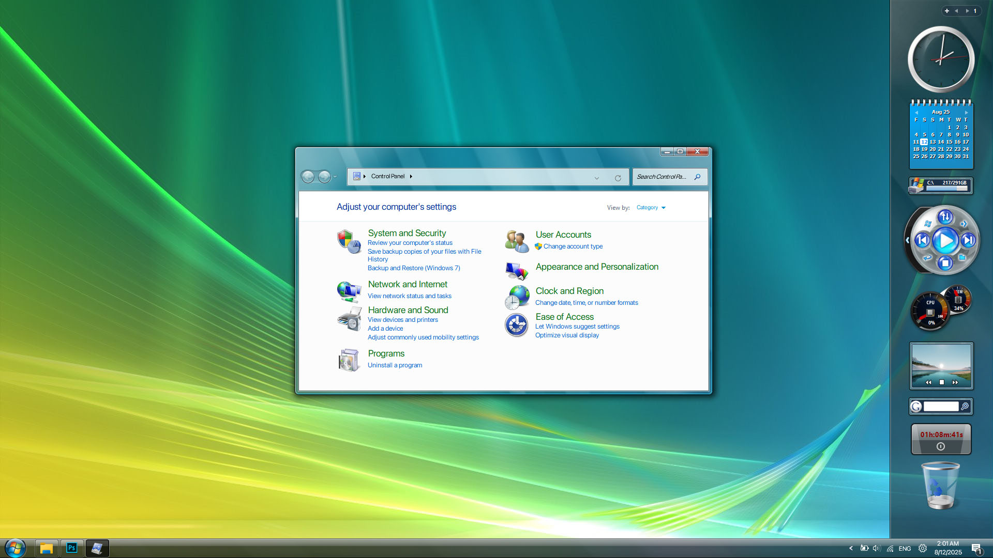Viewport: 993px width, 558px height.
Task: Expand the address bar history dropdown arrow
Action: (x=597, y=178)
